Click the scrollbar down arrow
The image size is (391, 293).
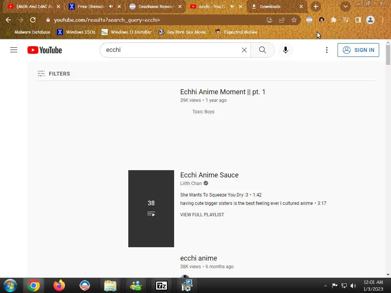pyautogui.click(x=388, y=275)
